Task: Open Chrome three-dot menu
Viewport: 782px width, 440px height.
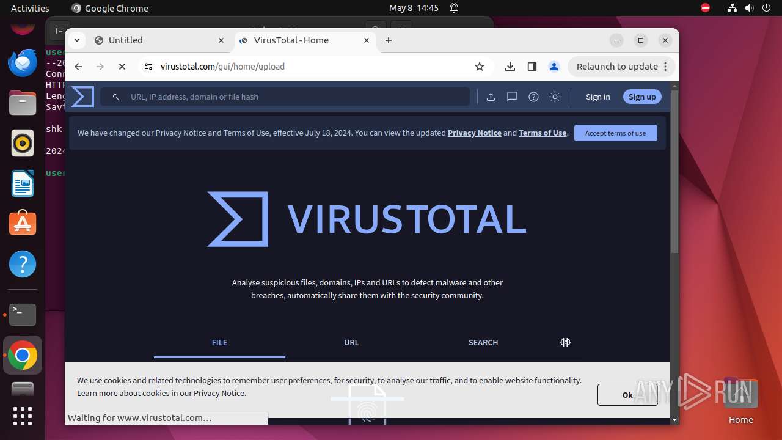Action: (666, 67)
